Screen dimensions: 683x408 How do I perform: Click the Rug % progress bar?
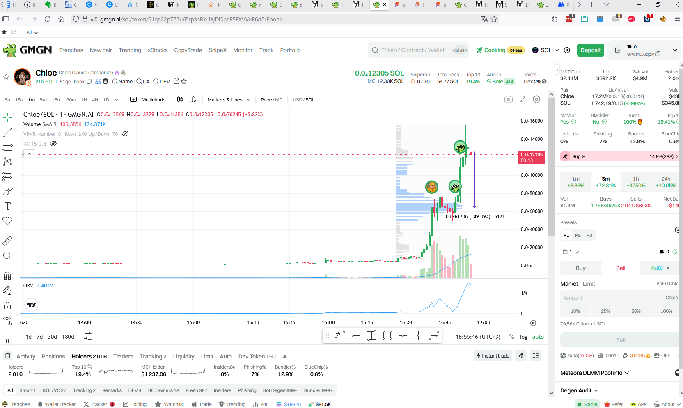pos(620,156)
